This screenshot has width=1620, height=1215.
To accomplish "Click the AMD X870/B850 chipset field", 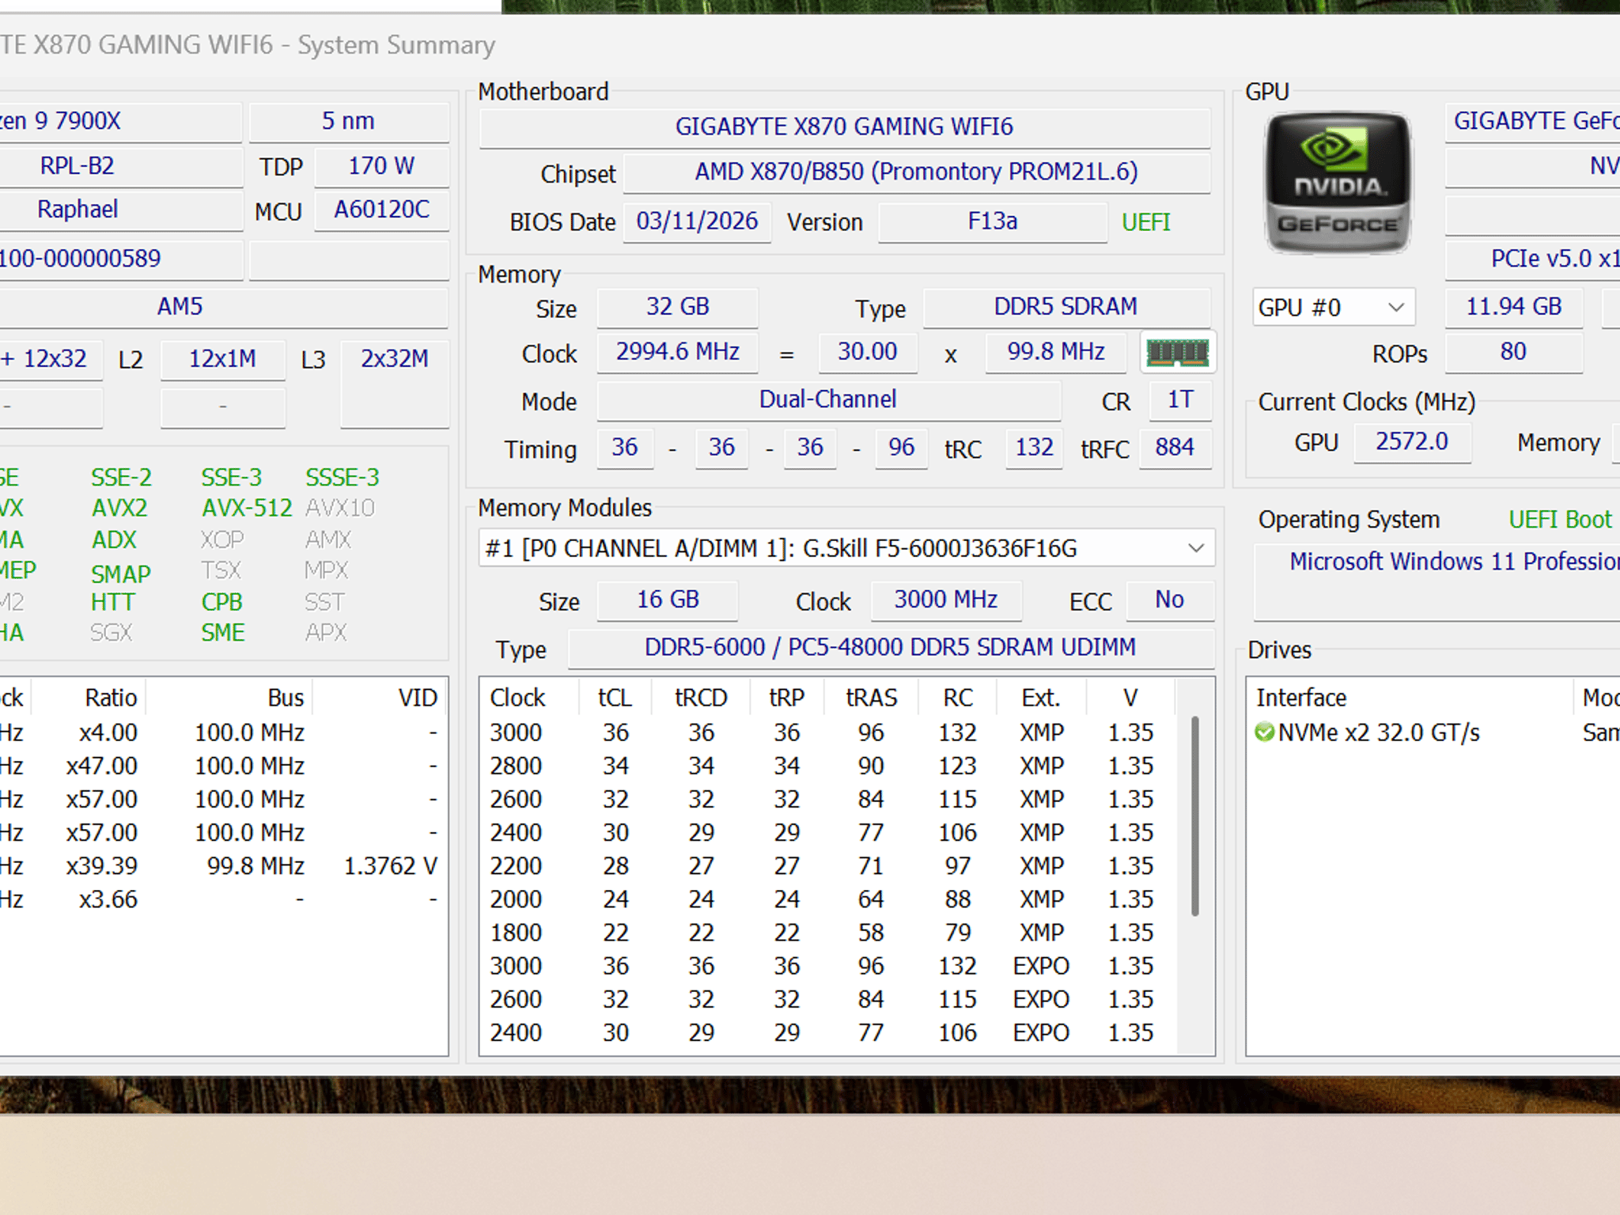I will coord(917,172).
